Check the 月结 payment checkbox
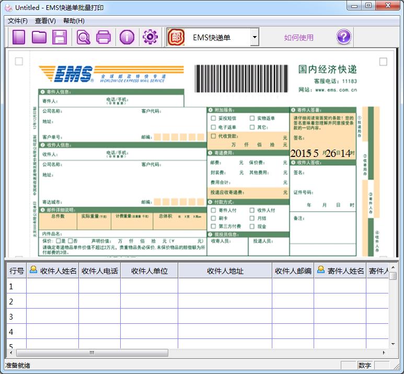Viewport: 404px width, 374px height. pyautogui.click(x=252, y=218)
